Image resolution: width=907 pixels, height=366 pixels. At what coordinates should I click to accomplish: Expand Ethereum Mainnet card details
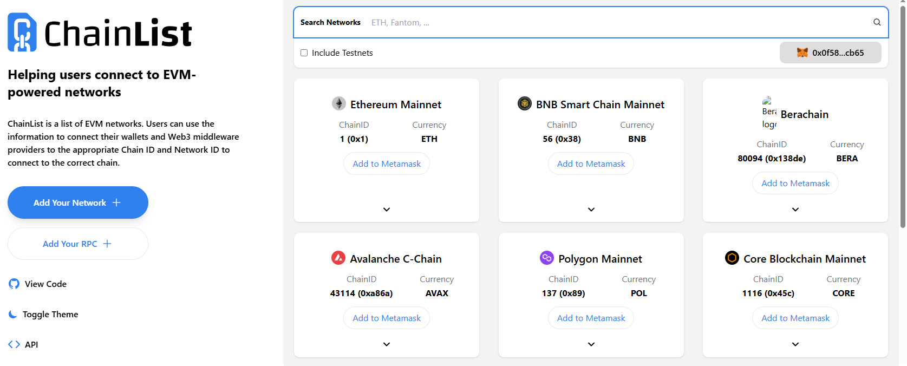(387, 210)
